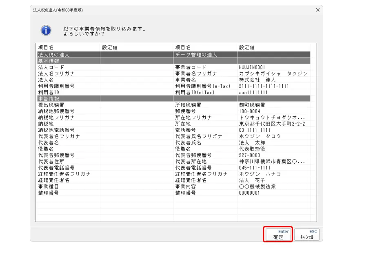Click the value 法人 花子
The image size is (366, 255).
252,180
